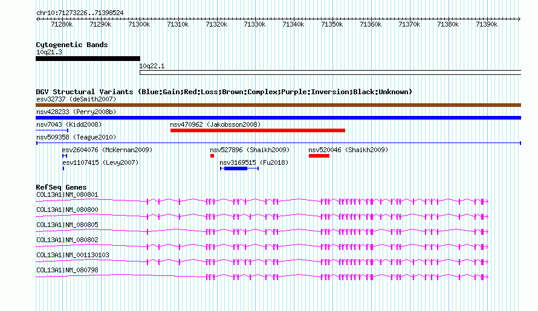Image resolution: width=538 pixels, height=311 pixels.
Task: Click the DGV Structural Variants track title
Action: click(x=224, y=92)
